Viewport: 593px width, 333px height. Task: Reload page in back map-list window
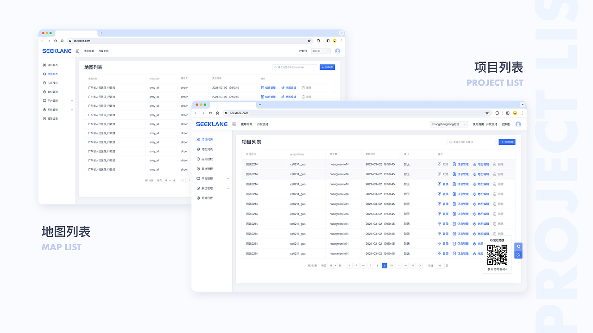coord(56,41)
